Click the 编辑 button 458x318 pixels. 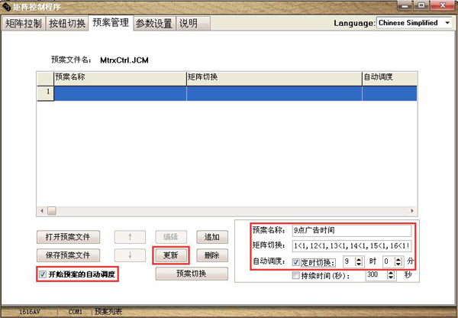[x=171, y=237]
